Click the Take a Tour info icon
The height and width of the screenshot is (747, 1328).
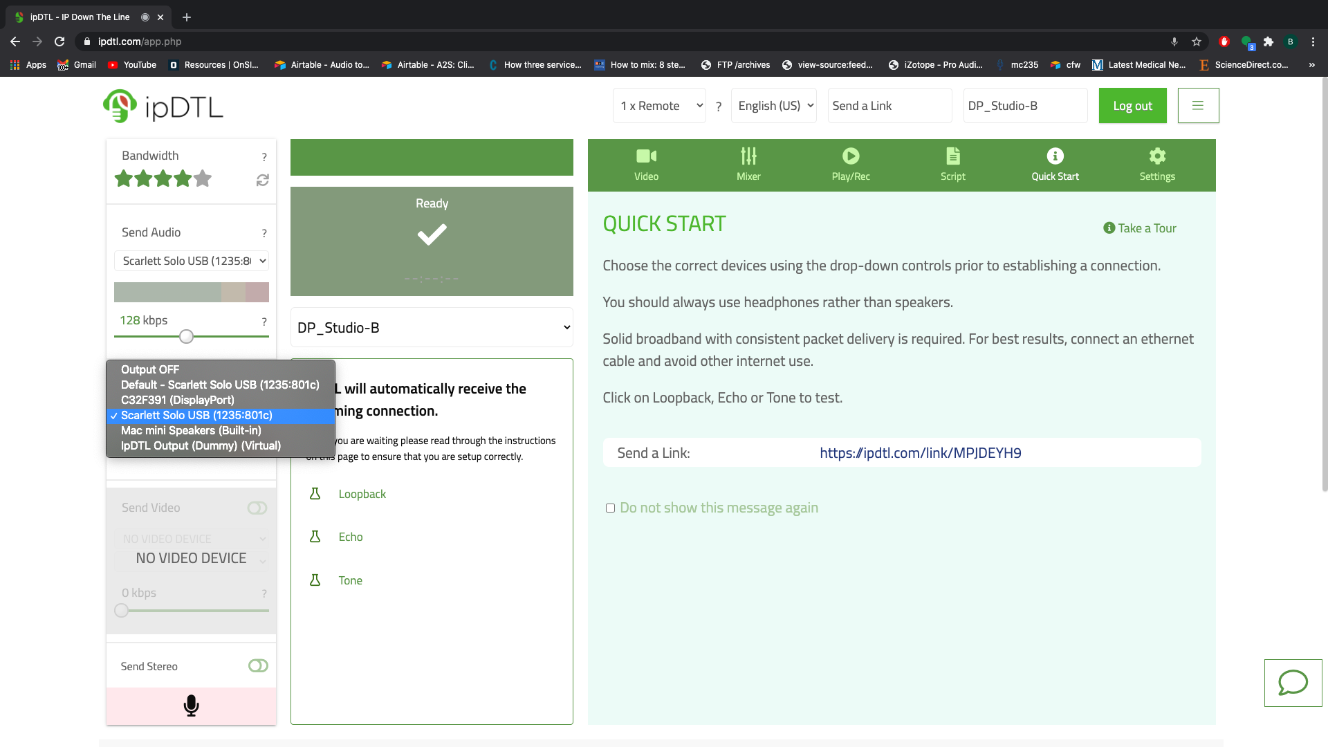click(1109, 228)
